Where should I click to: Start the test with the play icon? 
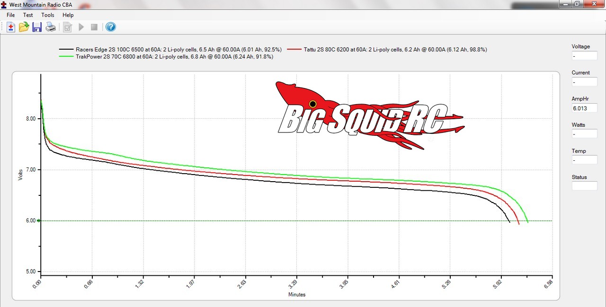(x=81, y=27)
